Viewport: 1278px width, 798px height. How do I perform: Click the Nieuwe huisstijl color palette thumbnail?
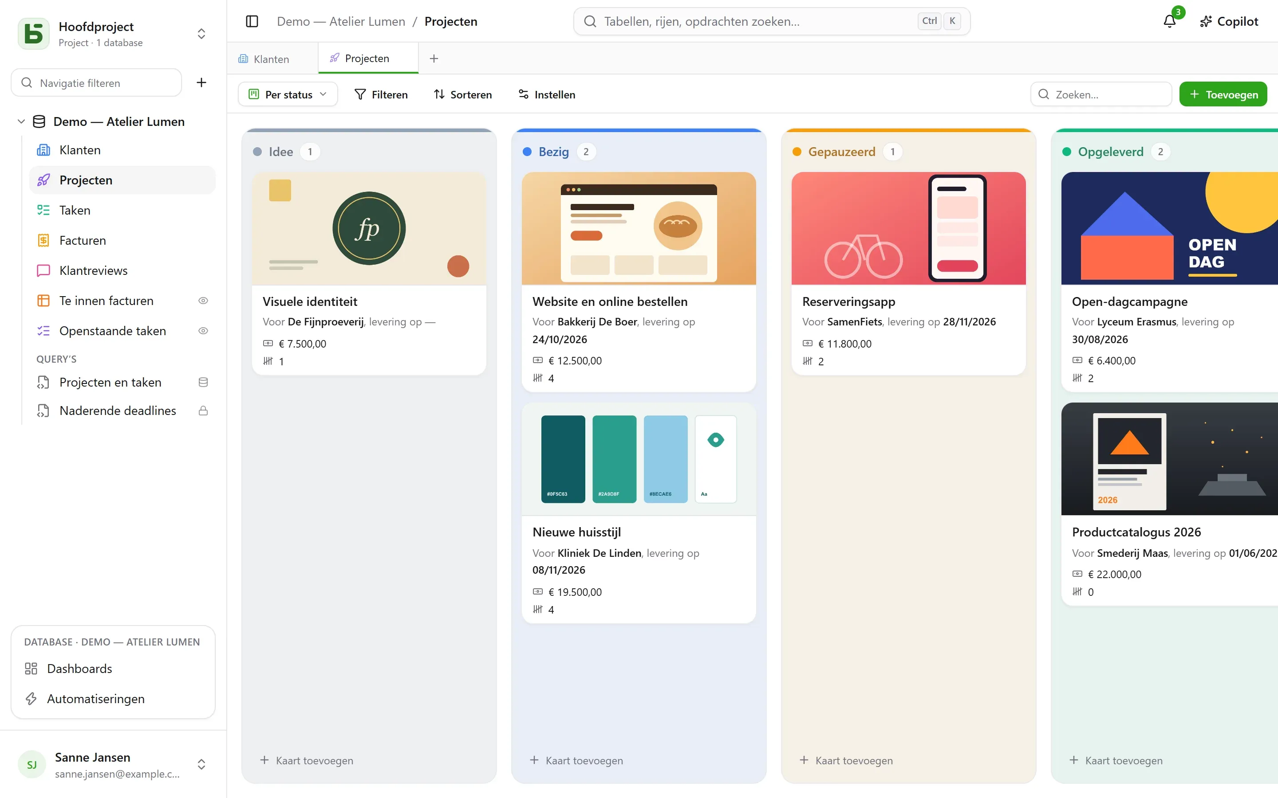pyautogui.click(x=639, y=459)
